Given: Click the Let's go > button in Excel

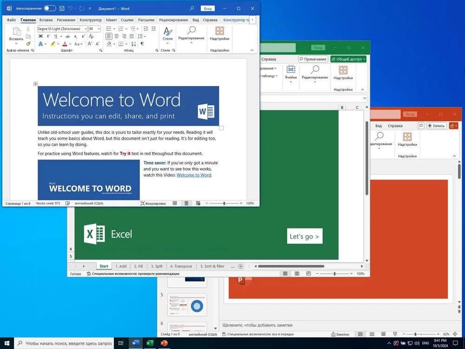Looking at the screenshot, I should (305, 236).
